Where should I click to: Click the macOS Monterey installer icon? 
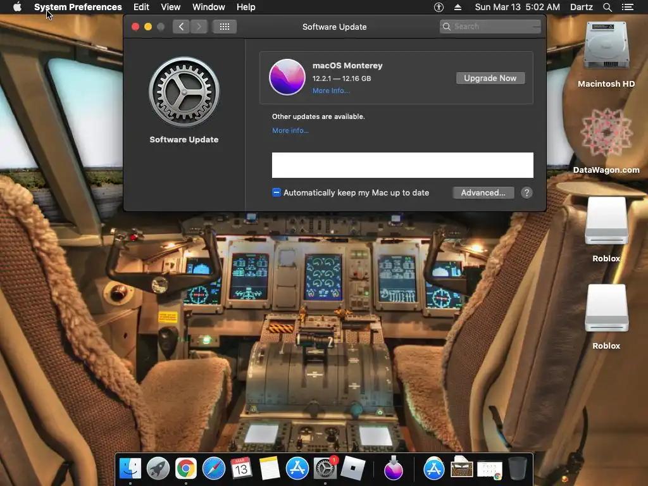pyautogui.click(x=287, y=77)
